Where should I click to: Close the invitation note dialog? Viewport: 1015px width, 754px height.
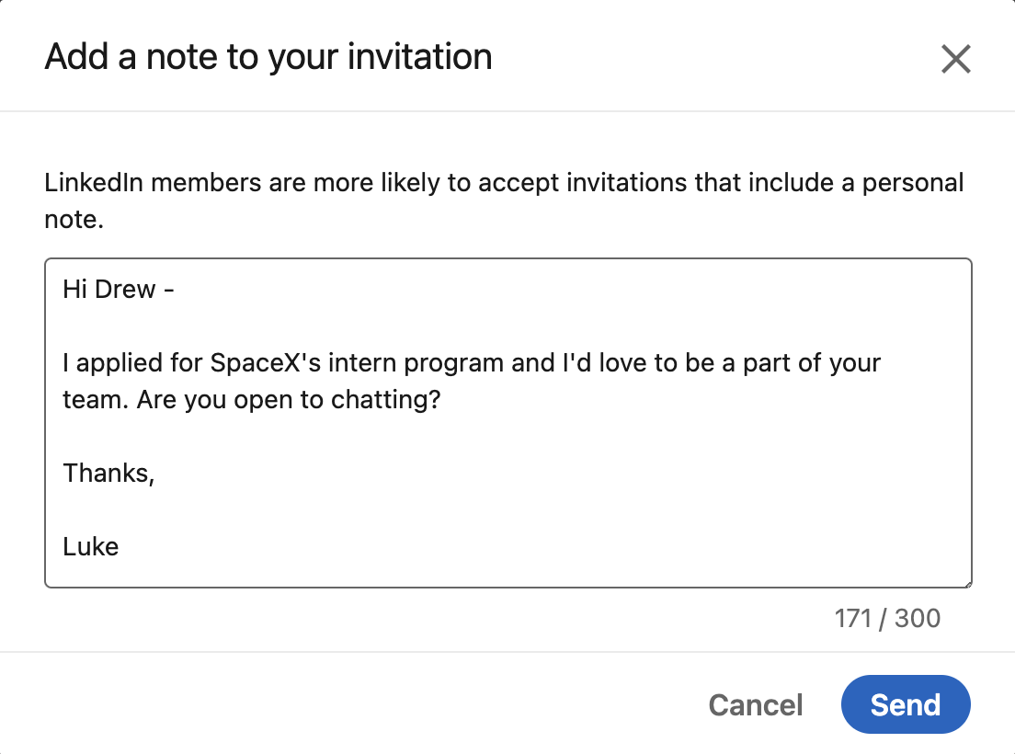tap(955, 59)
